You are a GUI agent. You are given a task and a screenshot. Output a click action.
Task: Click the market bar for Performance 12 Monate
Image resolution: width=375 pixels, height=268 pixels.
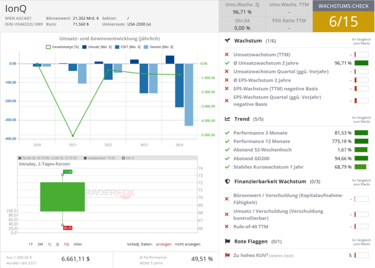point(361,141)
